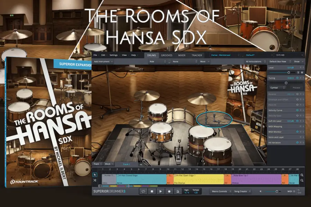Screen dimensions: 311x207
Task: Open the All Articulations dropdown
Action: 255,62
